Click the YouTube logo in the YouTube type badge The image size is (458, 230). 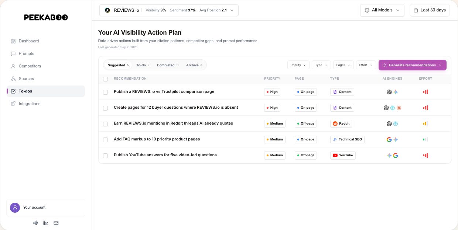335,155
